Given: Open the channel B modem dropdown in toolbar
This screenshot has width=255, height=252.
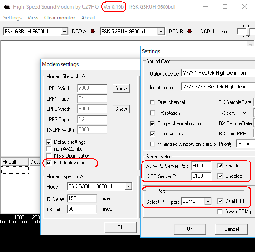Looking at the screenshot, I should pyautogui.click(x=161, y=31).
